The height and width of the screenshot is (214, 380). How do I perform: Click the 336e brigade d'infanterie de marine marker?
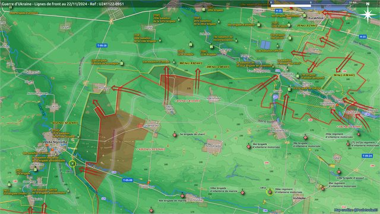point(242,193)
